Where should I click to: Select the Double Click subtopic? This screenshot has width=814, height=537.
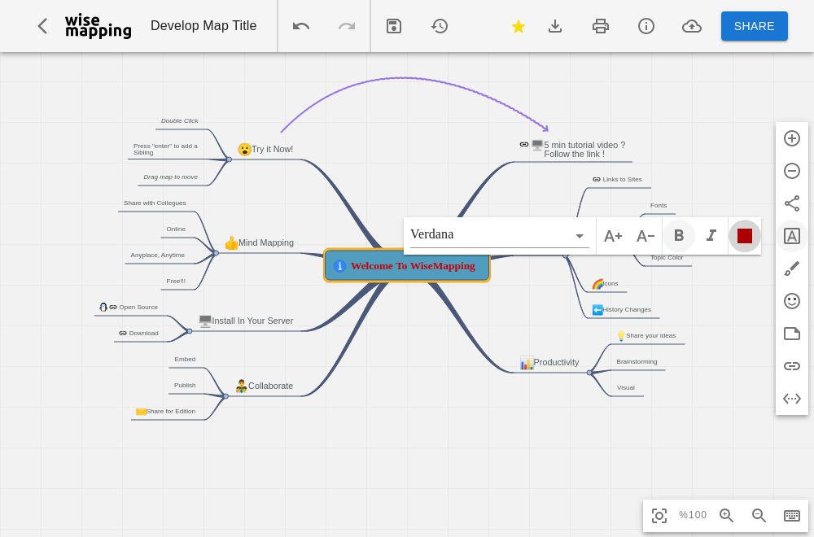point(180,121)
